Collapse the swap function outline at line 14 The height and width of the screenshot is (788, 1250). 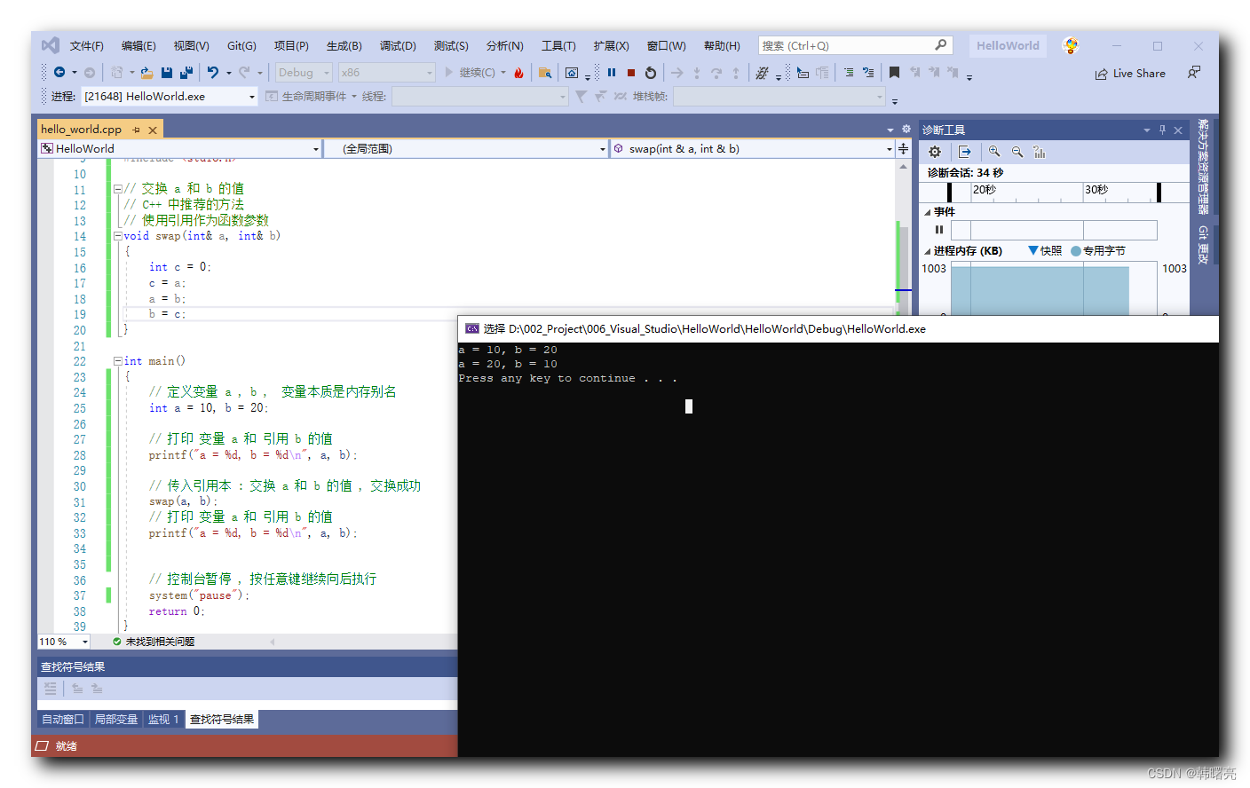coord(117,236)
